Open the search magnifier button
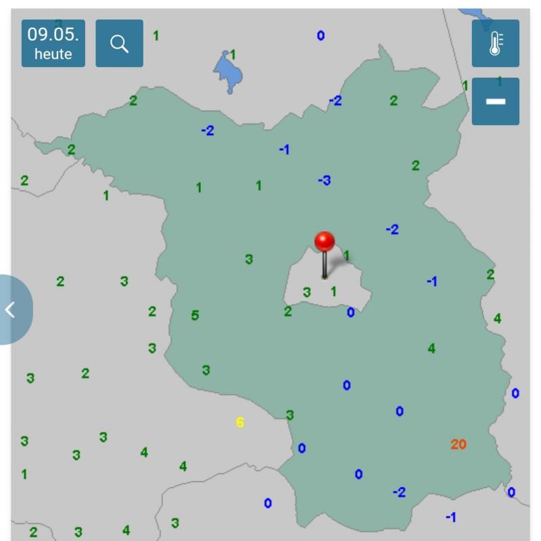Screen dimensions: 541x541 click(x=119, y=43)
